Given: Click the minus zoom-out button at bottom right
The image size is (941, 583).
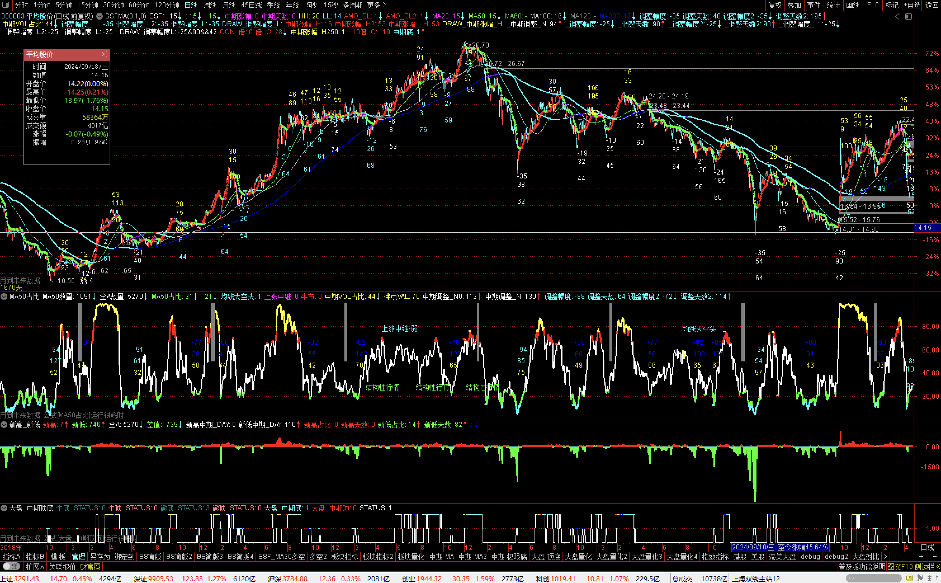Looking at the screenshot, I should [x=935, y=556].
